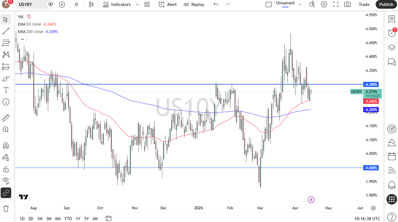Toggle lock all drawing tools

(x=6, y=169)
